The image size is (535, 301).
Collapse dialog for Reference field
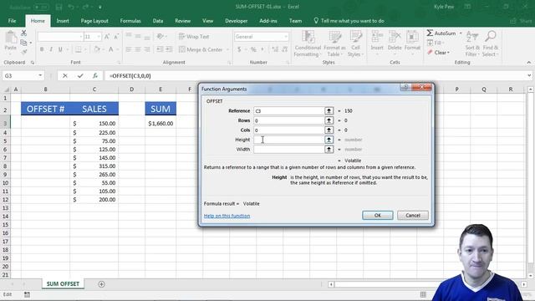click(329, 111)
